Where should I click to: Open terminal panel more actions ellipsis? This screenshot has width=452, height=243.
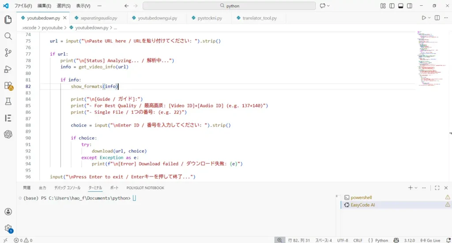(x=424, y=188)
